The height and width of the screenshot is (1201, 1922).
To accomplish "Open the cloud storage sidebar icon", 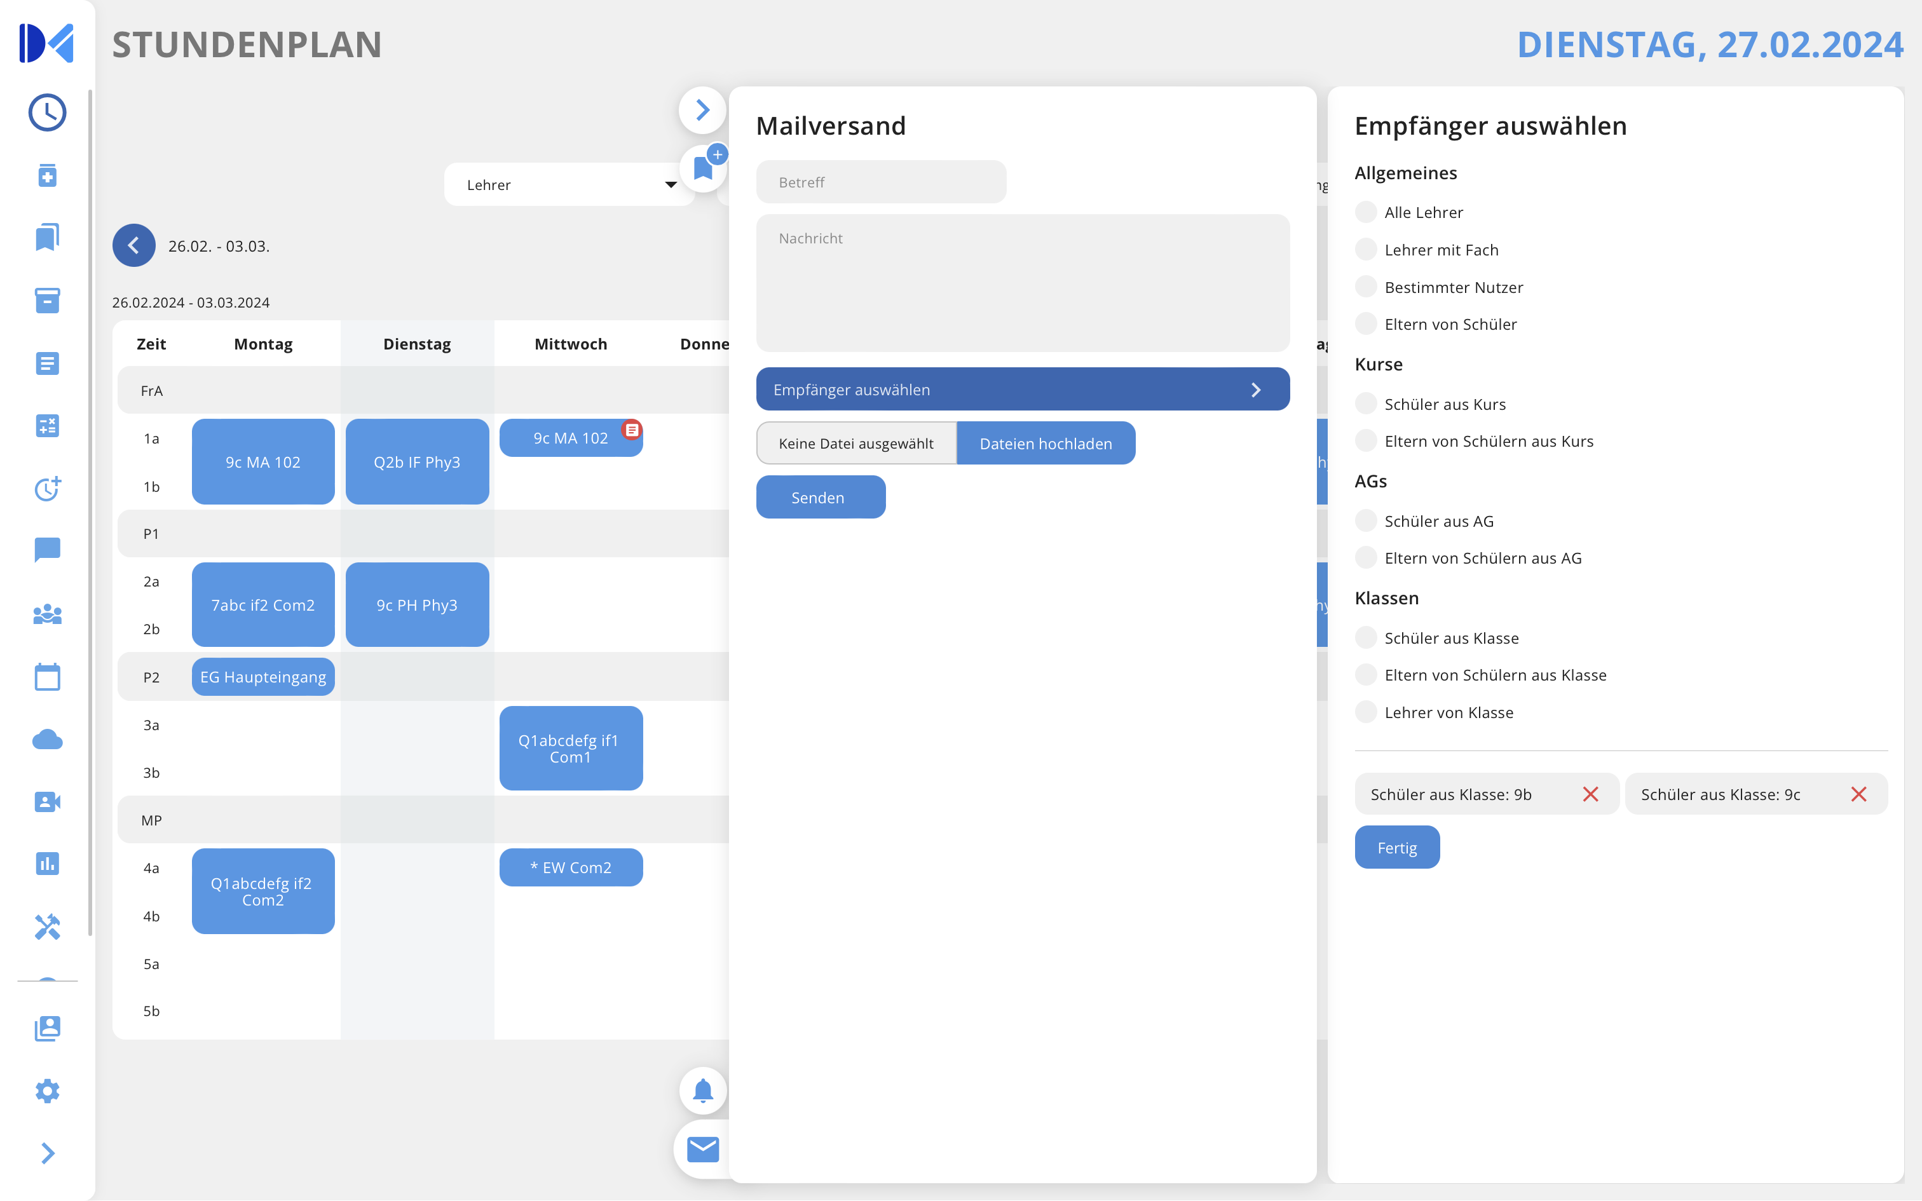I will coord(47,740).
